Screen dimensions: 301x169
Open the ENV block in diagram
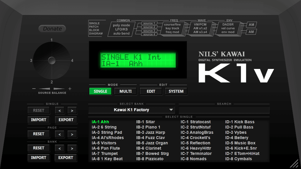(228, 28)
